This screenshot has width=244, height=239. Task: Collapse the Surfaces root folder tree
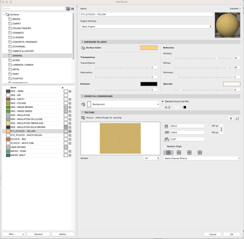pyautogui.click(x=4, y=15)
